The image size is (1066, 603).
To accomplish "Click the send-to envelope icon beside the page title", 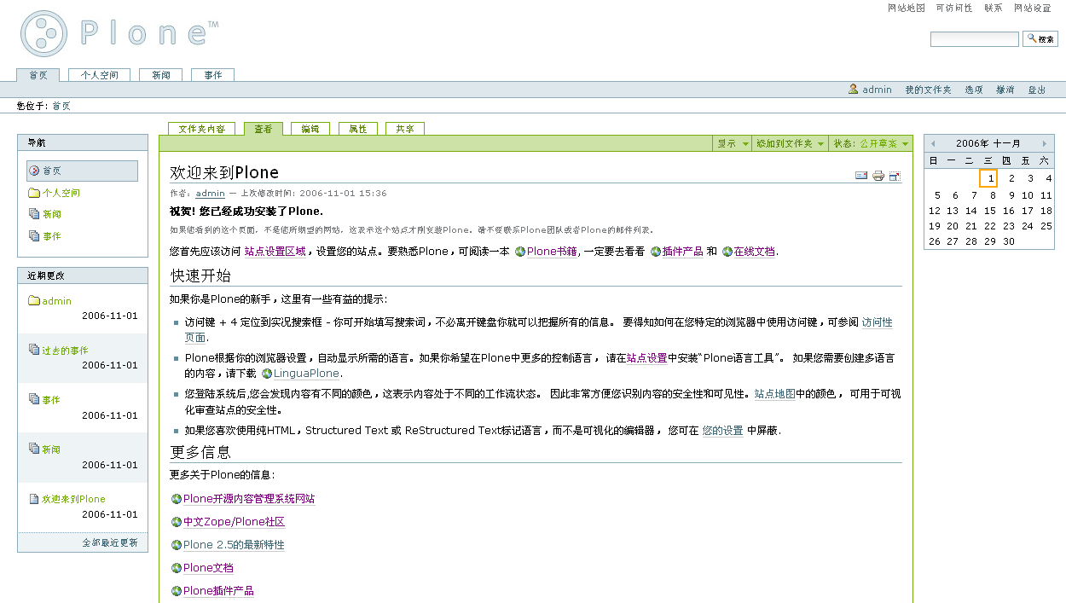I will pyautogui.click(x=861, y=176).
